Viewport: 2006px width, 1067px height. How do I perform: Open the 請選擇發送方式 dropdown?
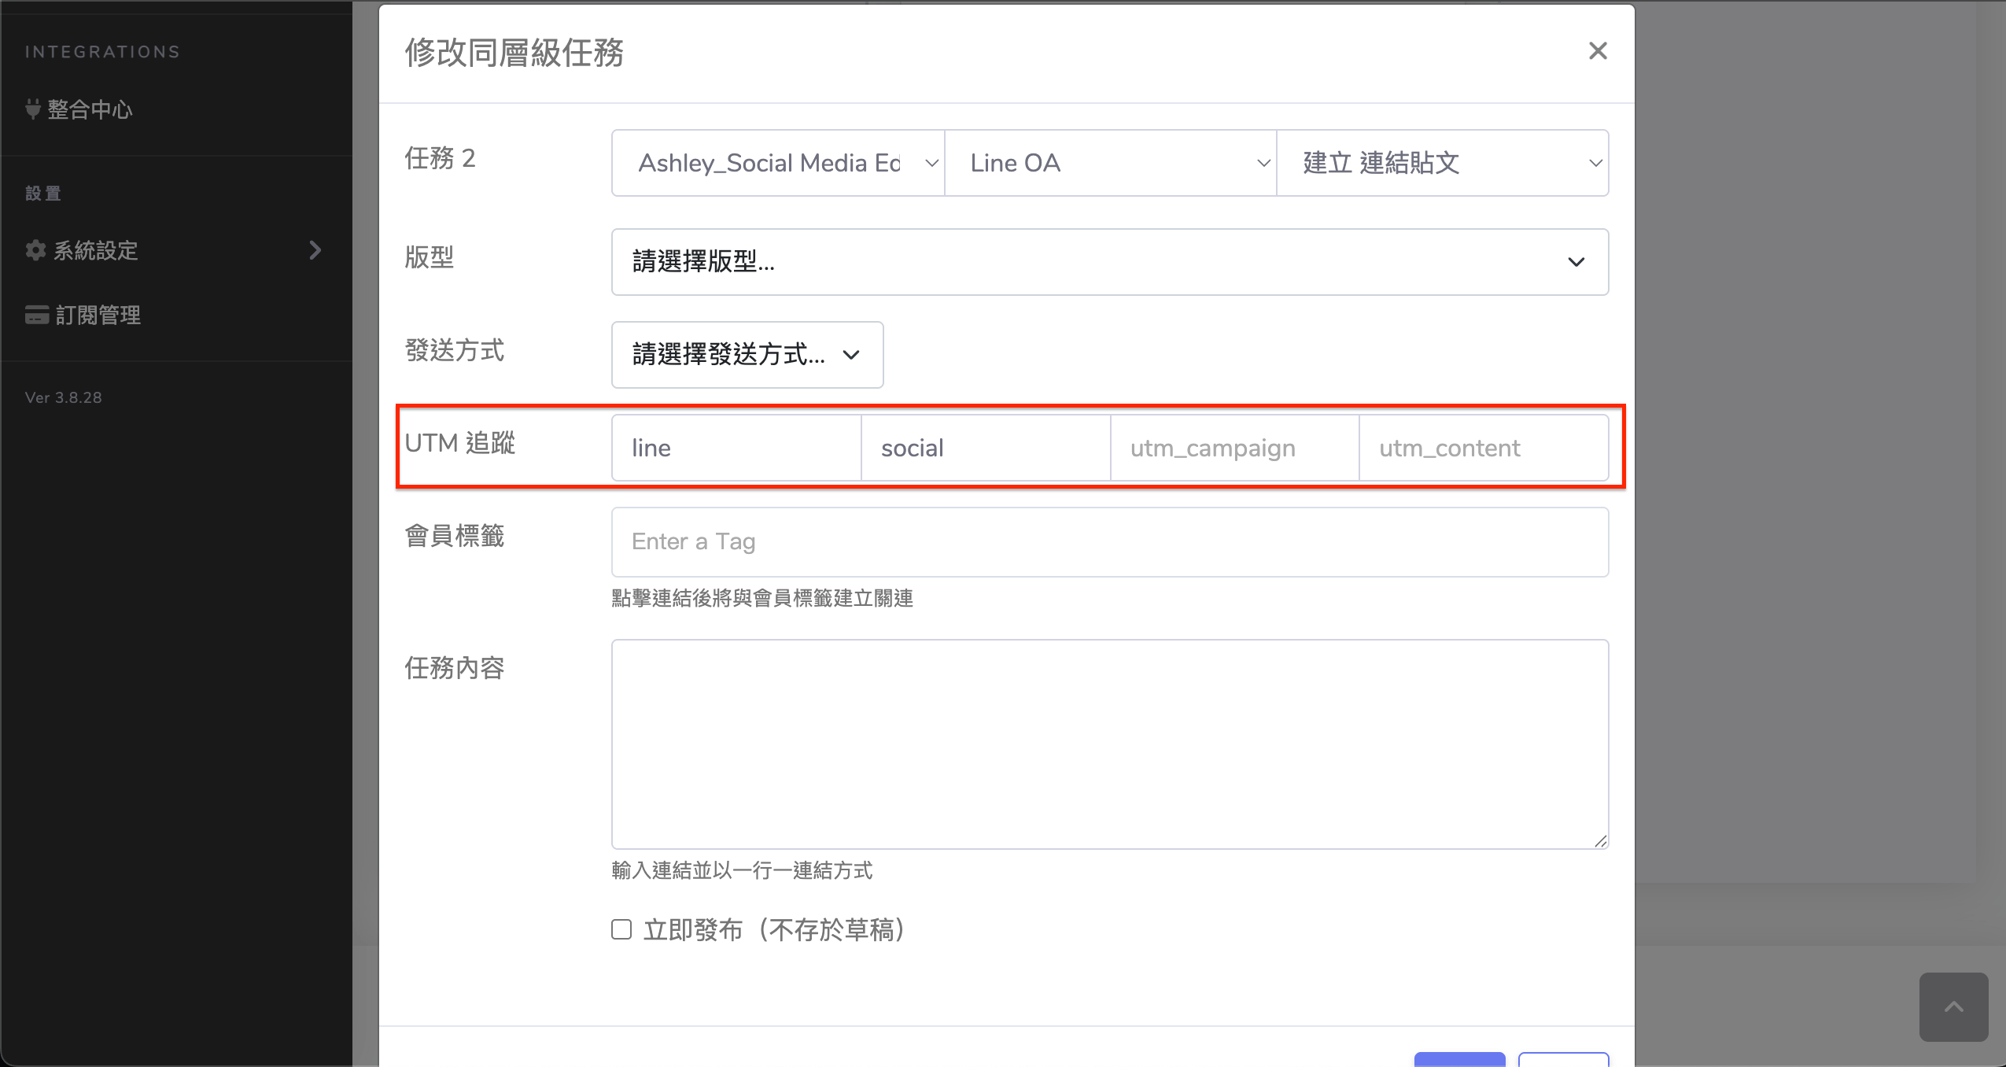click(x=747, y=355)
